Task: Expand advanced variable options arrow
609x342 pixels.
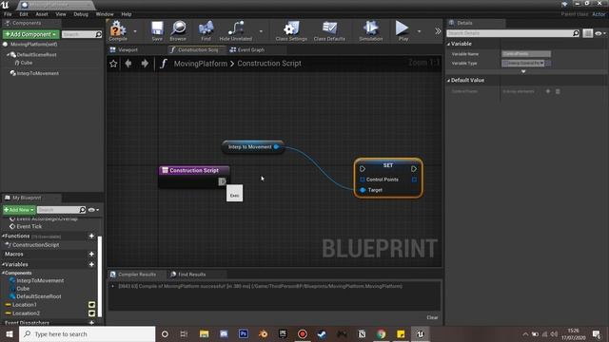Action: [x=523, y=72]
